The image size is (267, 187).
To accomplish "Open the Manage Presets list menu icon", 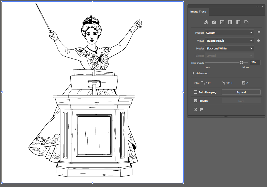I will coord(259,33).
